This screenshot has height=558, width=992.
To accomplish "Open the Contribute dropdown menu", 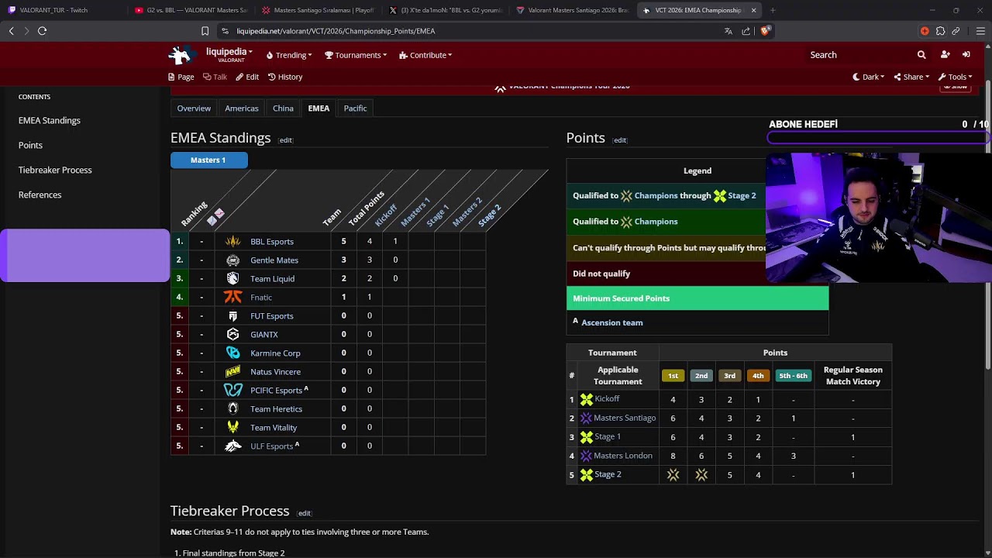I will (x=425, y=55).
